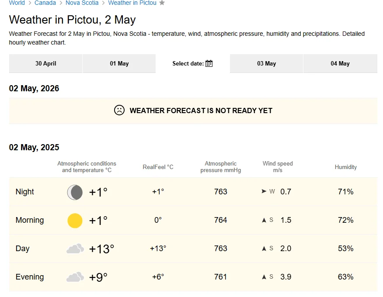Click the Evening south wind arrow icon
Screen dimensions: 383x297
[264, 277]
